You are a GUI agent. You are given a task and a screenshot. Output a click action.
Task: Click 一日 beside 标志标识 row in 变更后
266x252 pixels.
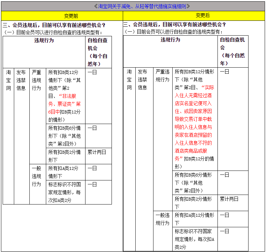click(x=224, y=231)
